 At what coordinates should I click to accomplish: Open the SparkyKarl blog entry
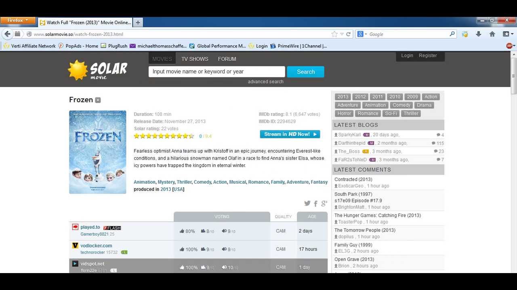click(349, 135)
